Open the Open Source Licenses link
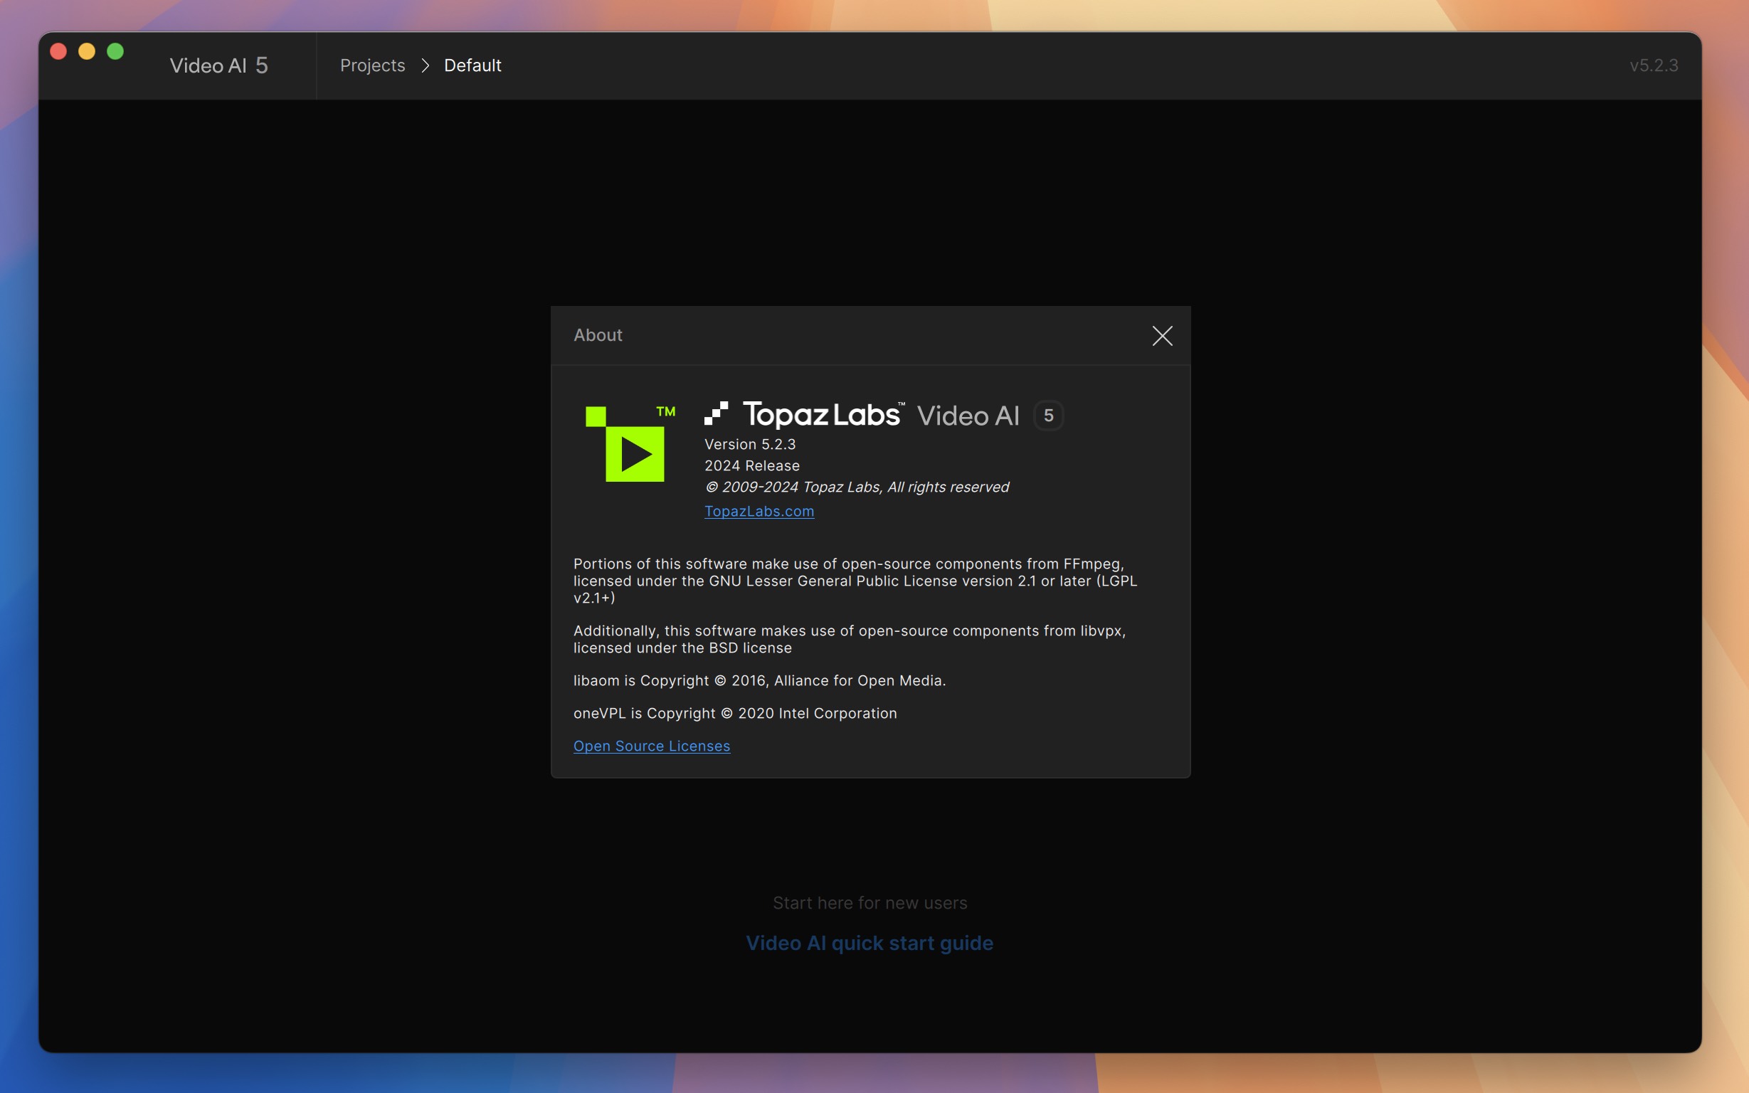 point(651,745)
